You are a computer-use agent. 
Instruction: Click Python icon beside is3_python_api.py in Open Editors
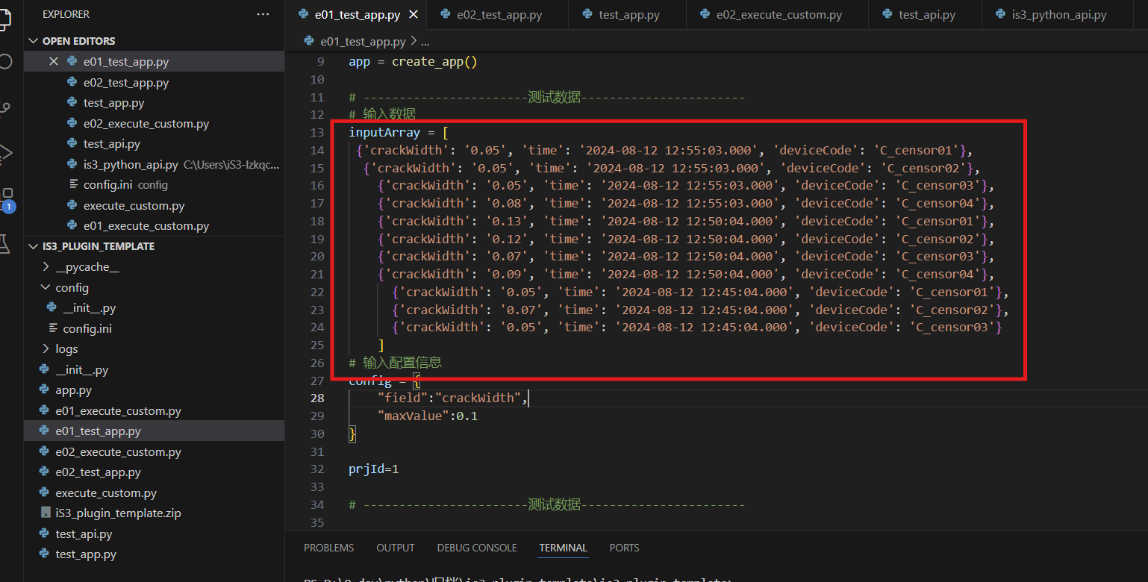coord(72,164)
